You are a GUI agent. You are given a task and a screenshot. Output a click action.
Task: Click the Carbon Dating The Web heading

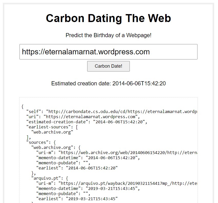tap(108, 18)
